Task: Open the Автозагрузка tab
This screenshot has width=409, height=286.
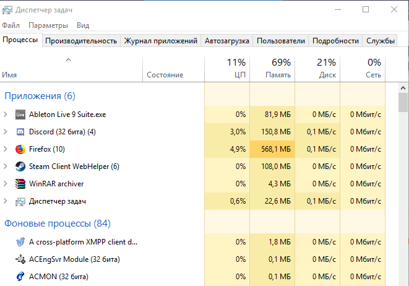Action: pyautogui.click(x=228, y=41)
